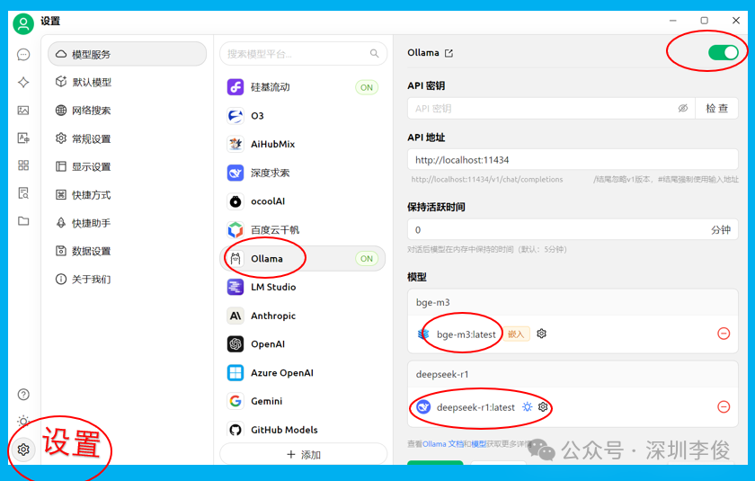
Task: Select the Ollama provider entry
Action: 303,259
